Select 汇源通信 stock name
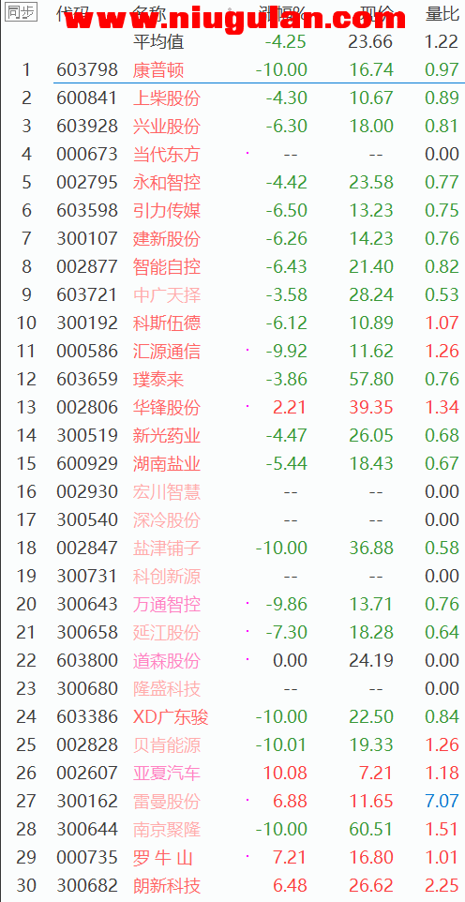Viewport: 465px width, 902px height. click(166, 352)
